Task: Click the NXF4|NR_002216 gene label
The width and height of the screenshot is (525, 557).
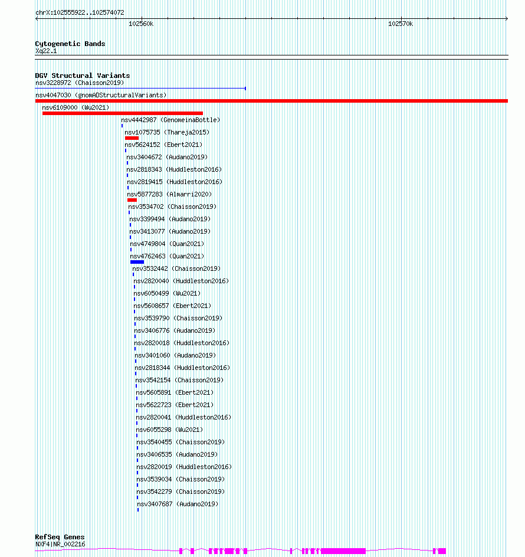Action: point(60,544)
